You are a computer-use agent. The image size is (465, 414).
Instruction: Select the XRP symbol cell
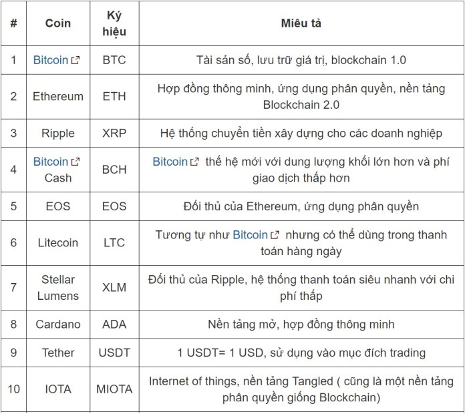(x=114, y=134)
